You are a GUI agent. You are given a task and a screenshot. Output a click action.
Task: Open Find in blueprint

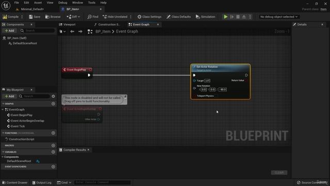coord(93,17)
